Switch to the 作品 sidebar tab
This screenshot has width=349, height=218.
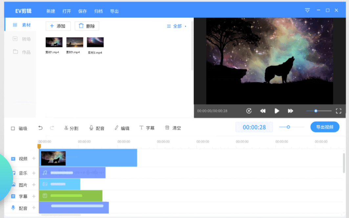coord(22,52)
